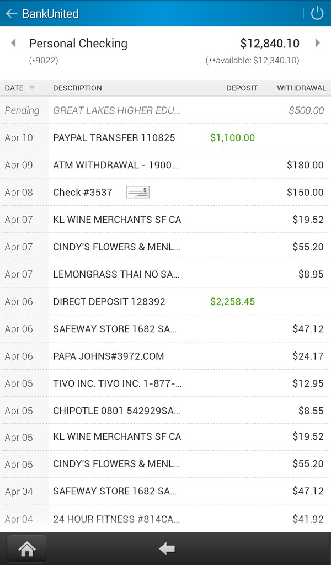Tap the back arrow beside BankUnited
The image size is (331, 565).
point(12,13)
